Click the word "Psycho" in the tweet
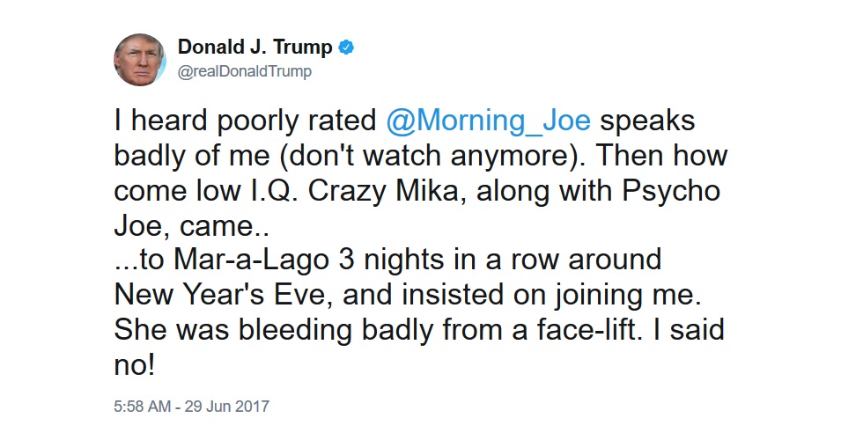This screenshot has width=841, height=440. click(671, 191)
